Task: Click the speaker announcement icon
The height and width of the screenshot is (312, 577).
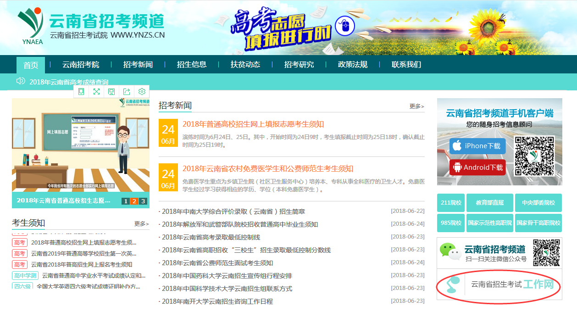Action: (21, 81)
